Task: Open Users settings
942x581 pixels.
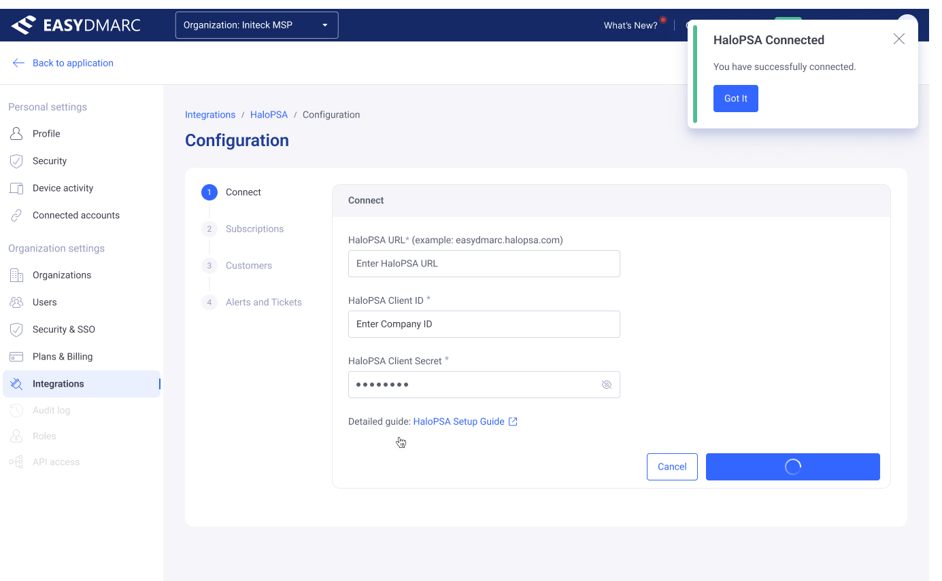Action: pos(45,302)
